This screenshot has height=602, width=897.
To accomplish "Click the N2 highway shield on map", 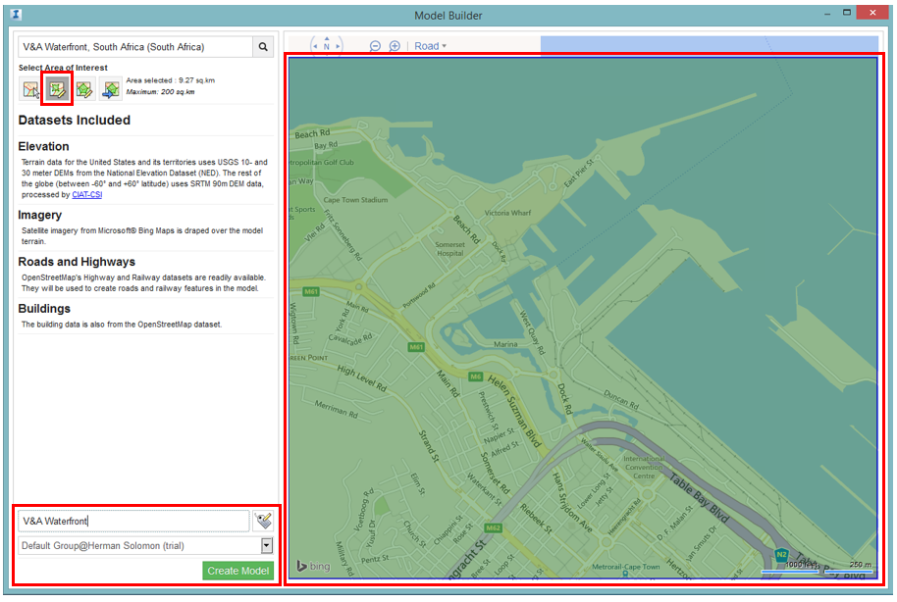I will point(781,554).
